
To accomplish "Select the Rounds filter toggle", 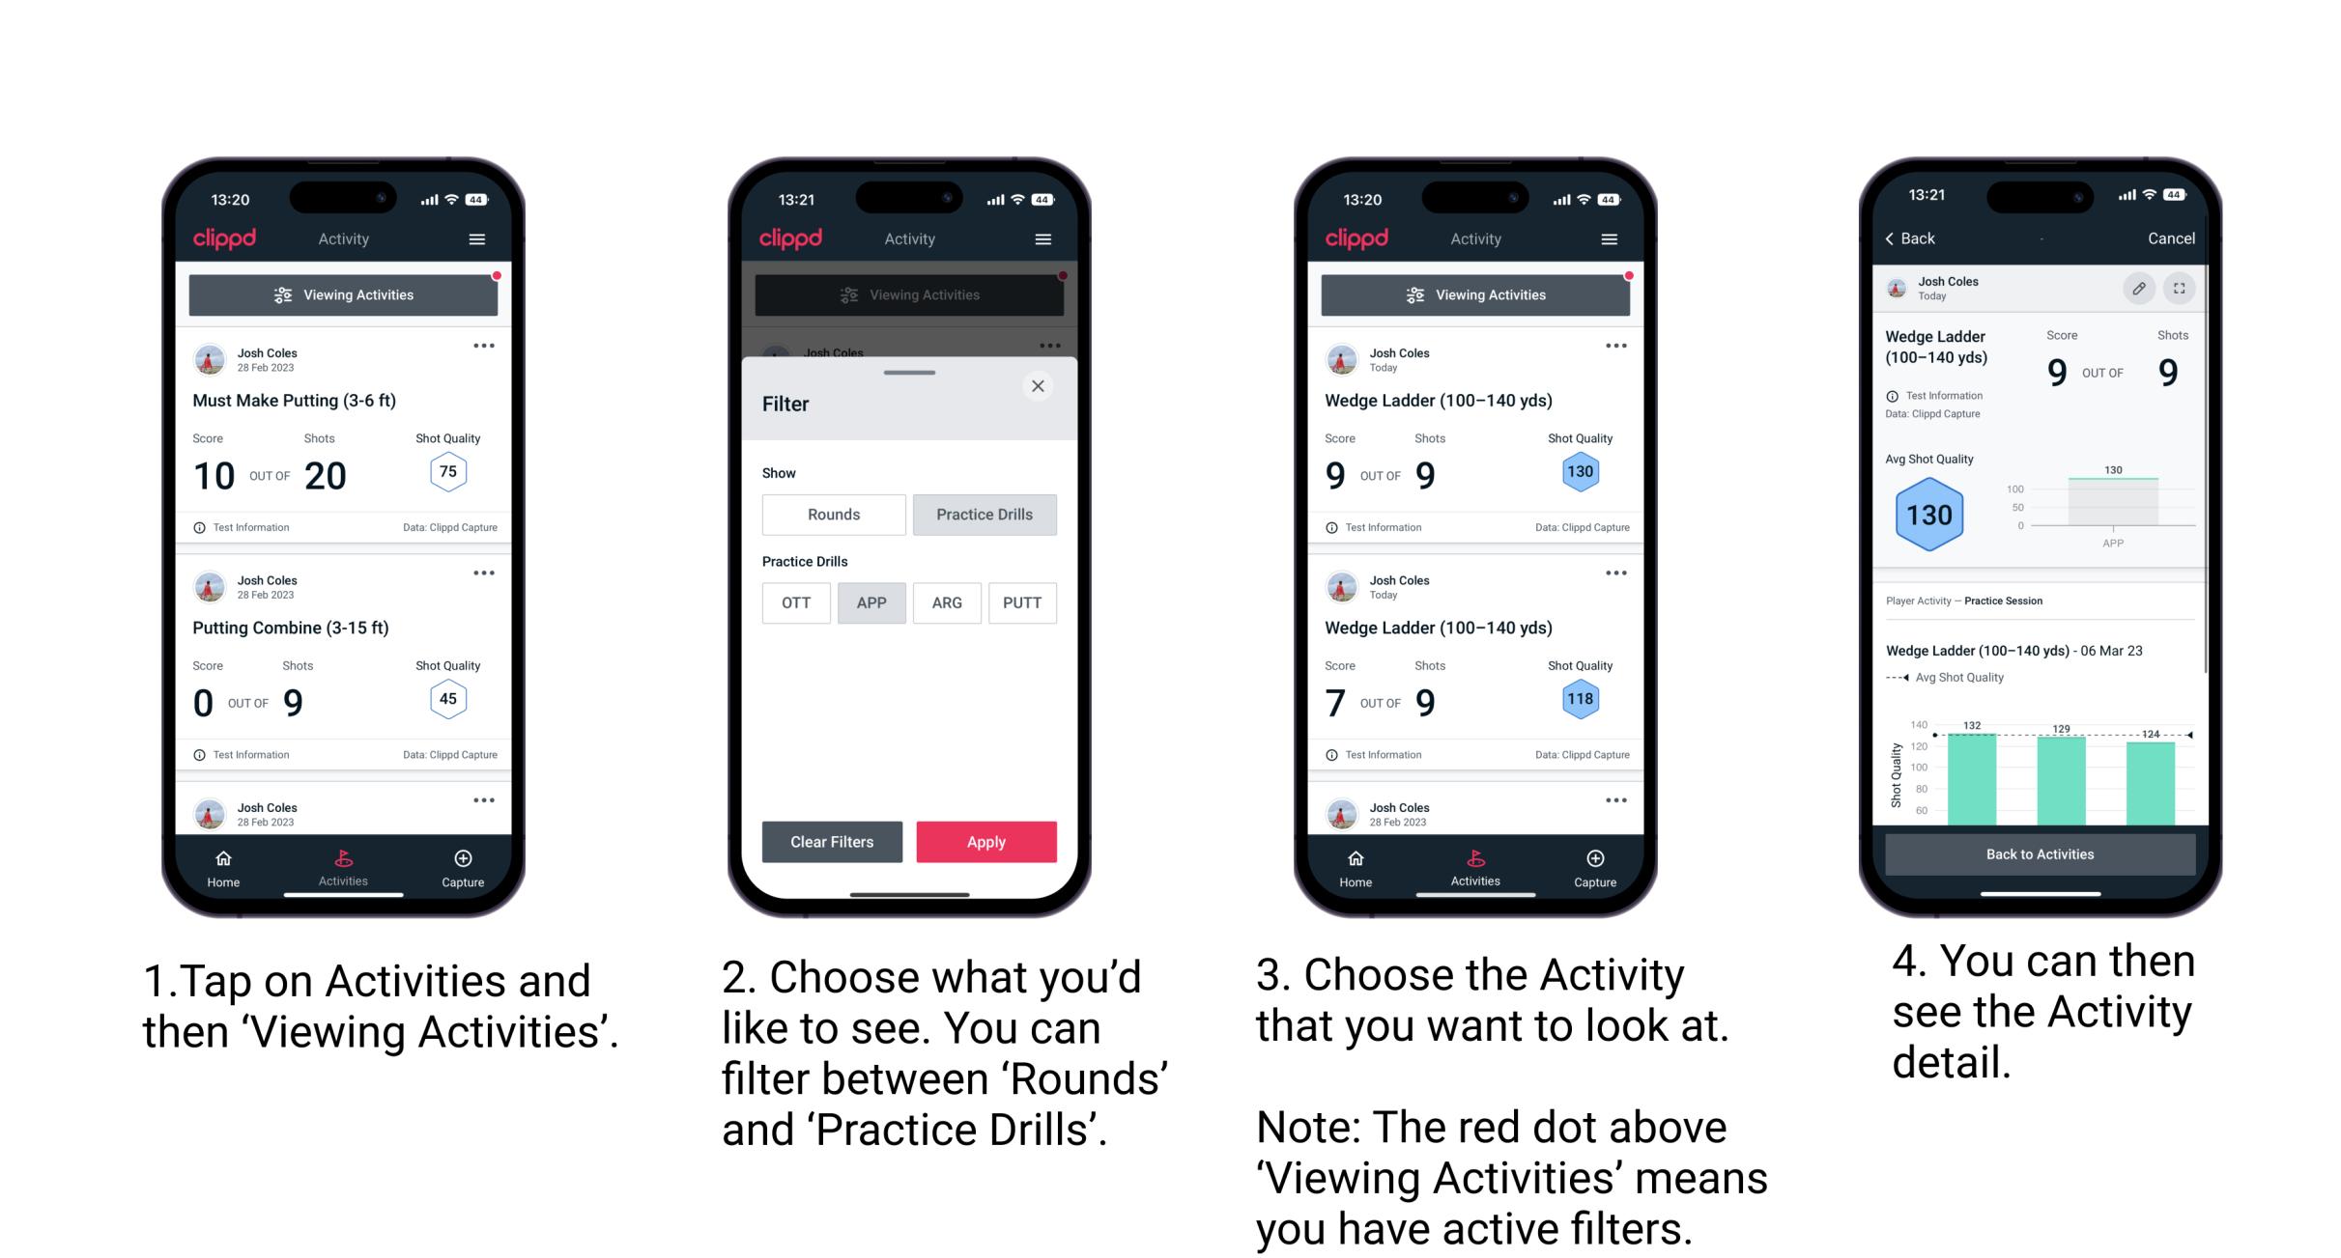I will (x=831, y=515).
